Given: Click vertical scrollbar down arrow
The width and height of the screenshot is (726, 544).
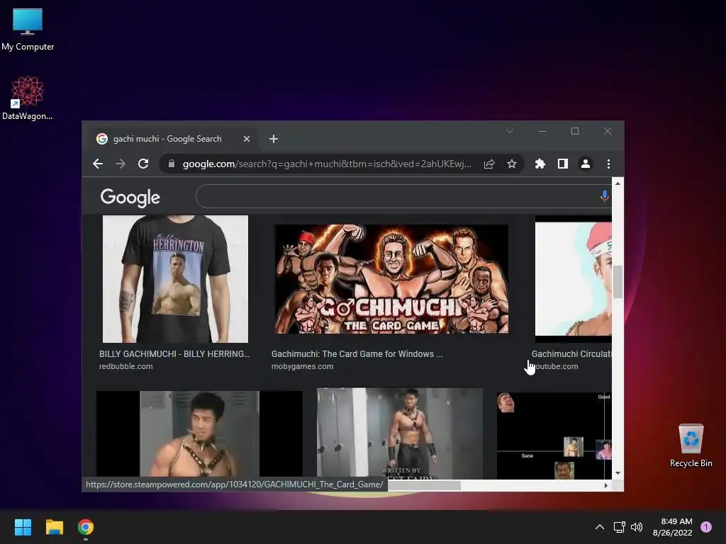Looking at the screenshot, I should (618, 473).
